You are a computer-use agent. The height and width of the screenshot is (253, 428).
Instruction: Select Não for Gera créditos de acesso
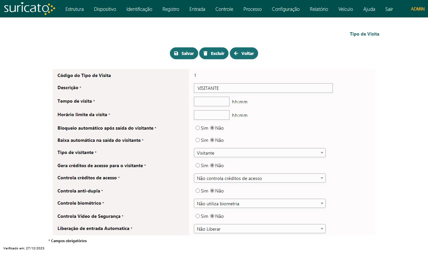[212, 165]
